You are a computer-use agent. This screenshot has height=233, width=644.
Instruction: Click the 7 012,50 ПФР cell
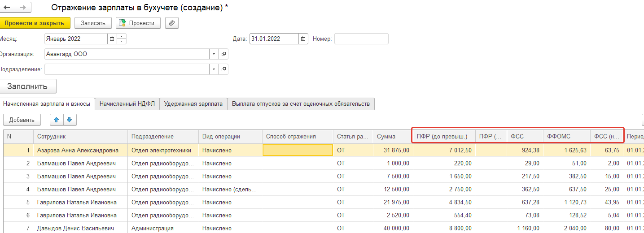444,151
